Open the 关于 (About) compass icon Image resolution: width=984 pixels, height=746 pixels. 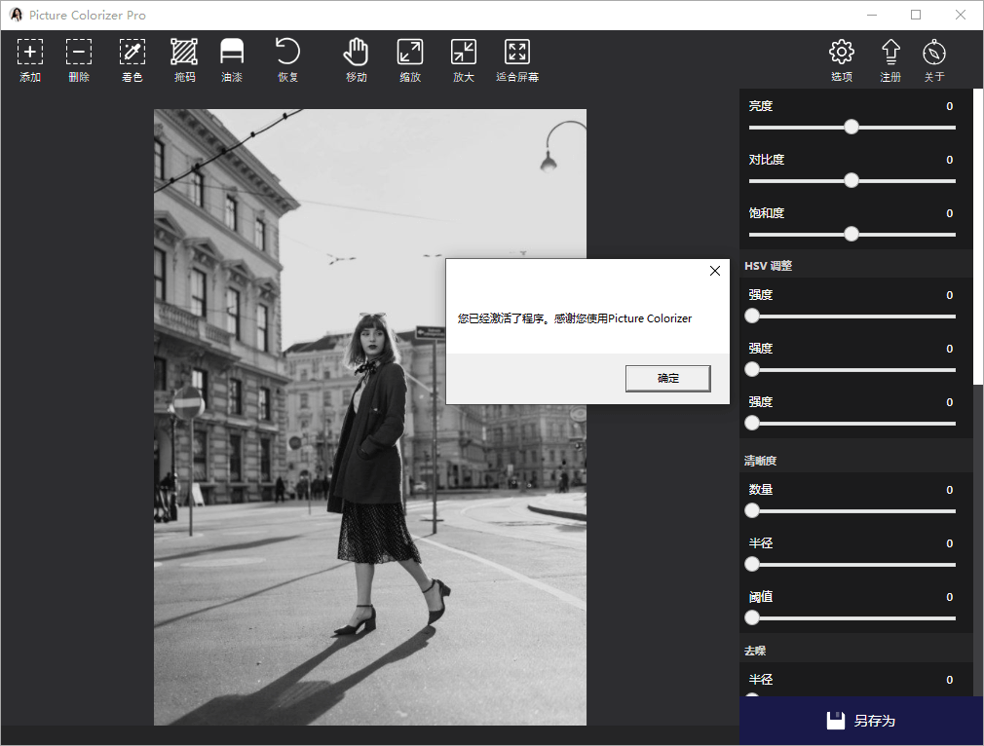(x=934, y=53)
